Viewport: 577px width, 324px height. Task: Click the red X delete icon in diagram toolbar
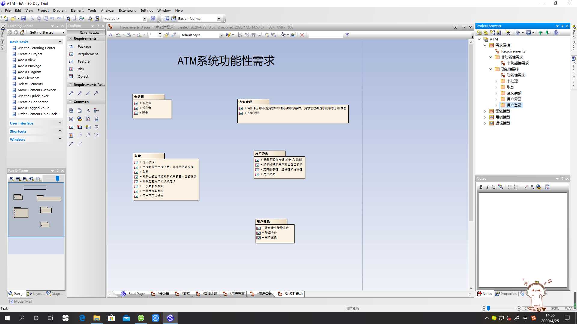click(x=302, y=35)
